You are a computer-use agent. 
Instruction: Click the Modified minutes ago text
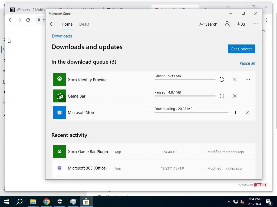[x=225, y=168]
